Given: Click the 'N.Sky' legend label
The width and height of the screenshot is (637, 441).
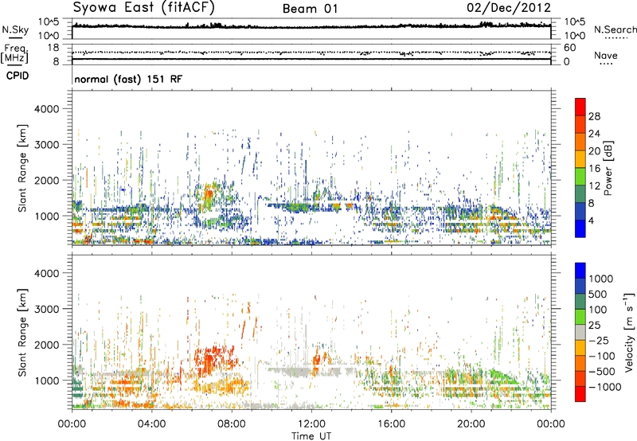Looking at the screenshot, I should click(15, 30).
